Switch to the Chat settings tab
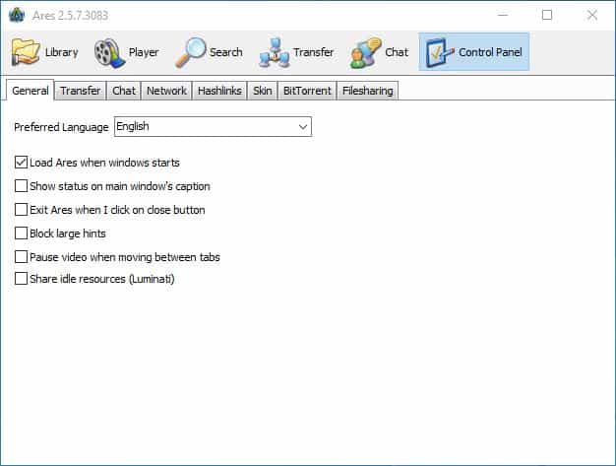616x466 pixels. tap(123, 91)
